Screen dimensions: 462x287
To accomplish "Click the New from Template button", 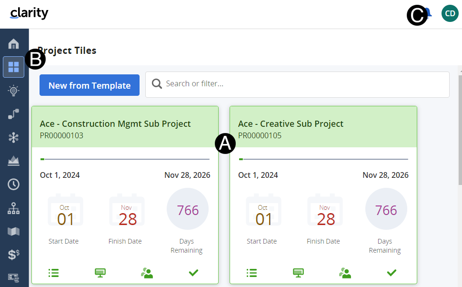I will click(90, 85).
